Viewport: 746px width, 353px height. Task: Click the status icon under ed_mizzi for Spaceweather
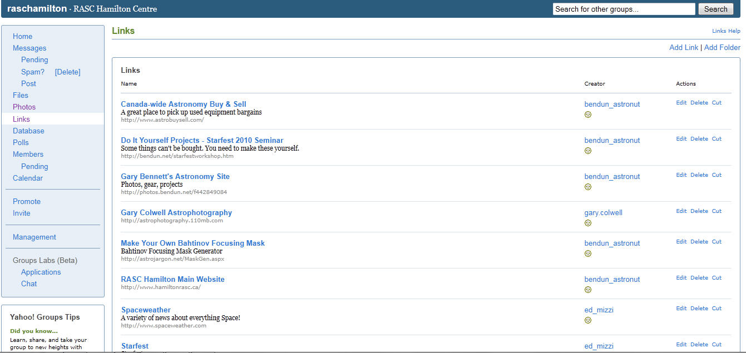588,320
